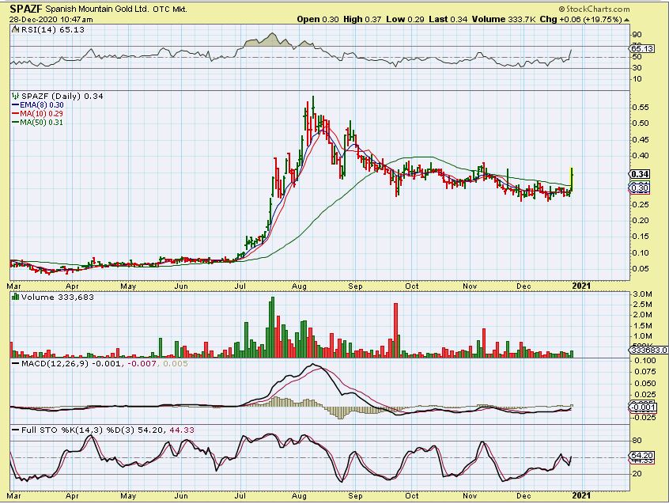Click the Volume 333.7K header value
Screen dimensions: 669x504
[x=504, y=19]
